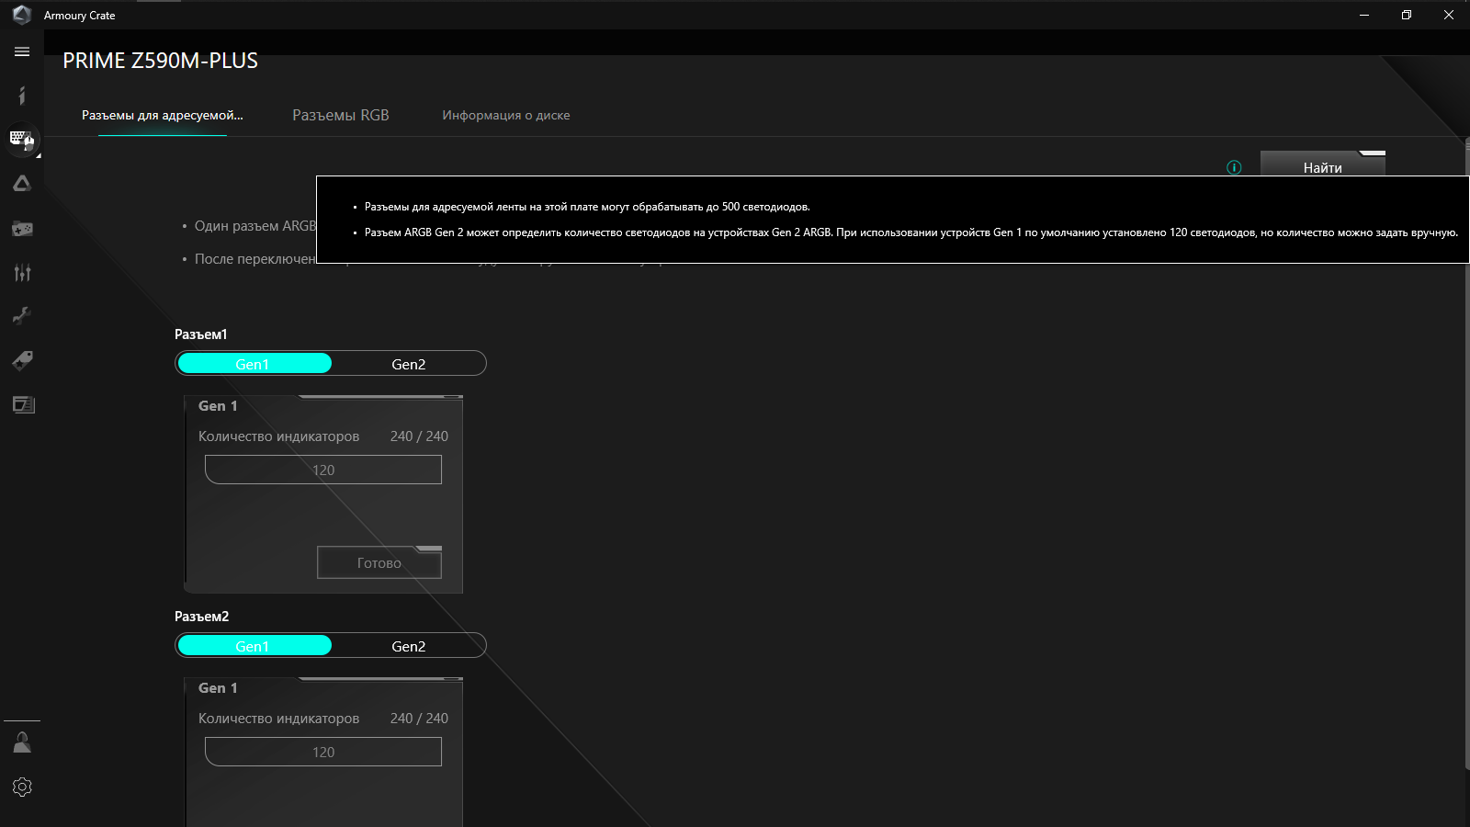Click the Gen 1 panel header under Разъем1
1470x827 pixels.
click(x=218, y=406)
